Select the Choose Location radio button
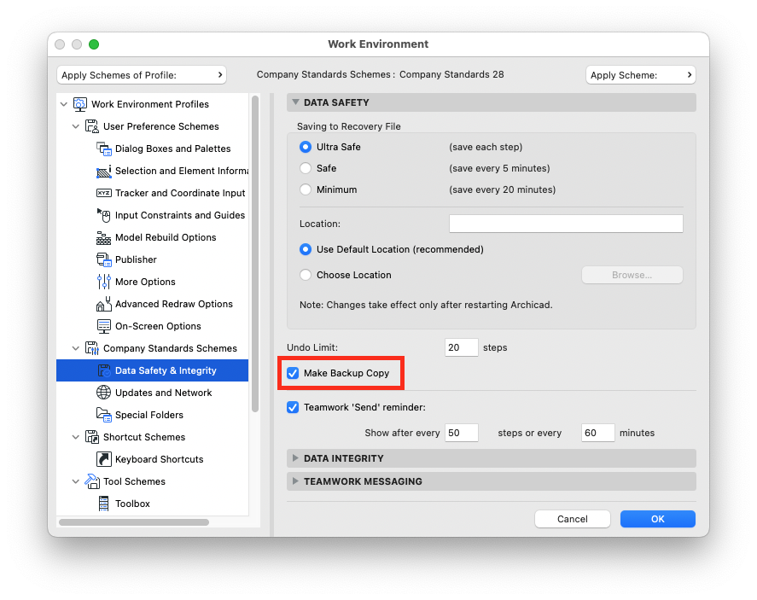This screenshot has height=600, width=757. tap(306, 275)
